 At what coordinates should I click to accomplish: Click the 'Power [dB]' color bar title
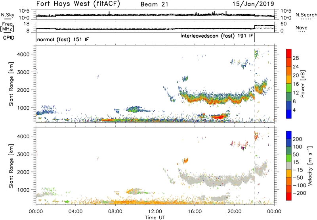pyautogui.click(x=303, y=84)
